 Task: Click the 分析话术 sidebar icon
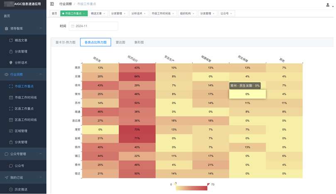[11, 62]
